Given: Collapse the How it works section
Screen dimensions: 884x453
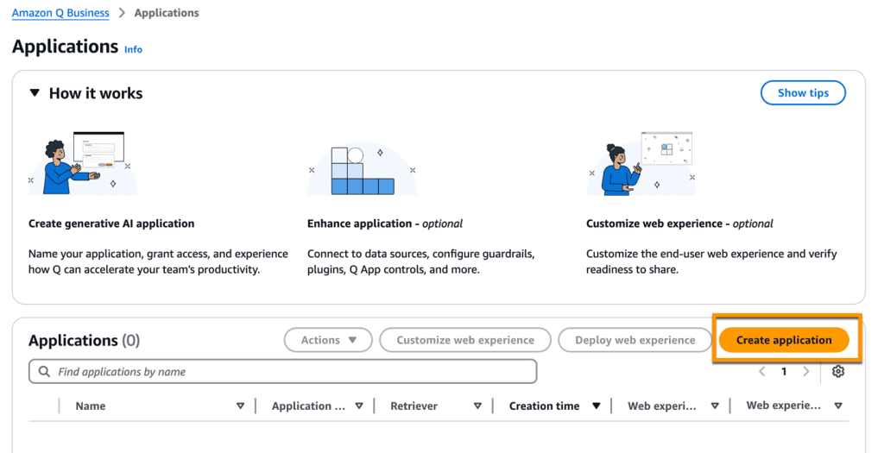Looking at the screenshot, I should click(x=35, y=93).
